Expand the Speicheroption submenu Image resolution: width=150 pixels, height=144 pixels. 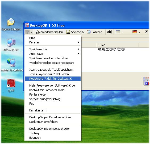(53, 49)
